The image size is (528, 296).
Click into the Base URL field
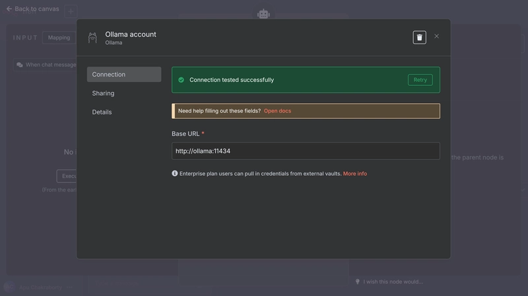pos(306,151)
